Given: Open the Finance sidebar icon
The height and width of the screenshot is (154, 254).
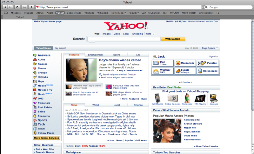Looking at the screenshot, I should pyautogui.click(x=35, y=64).
